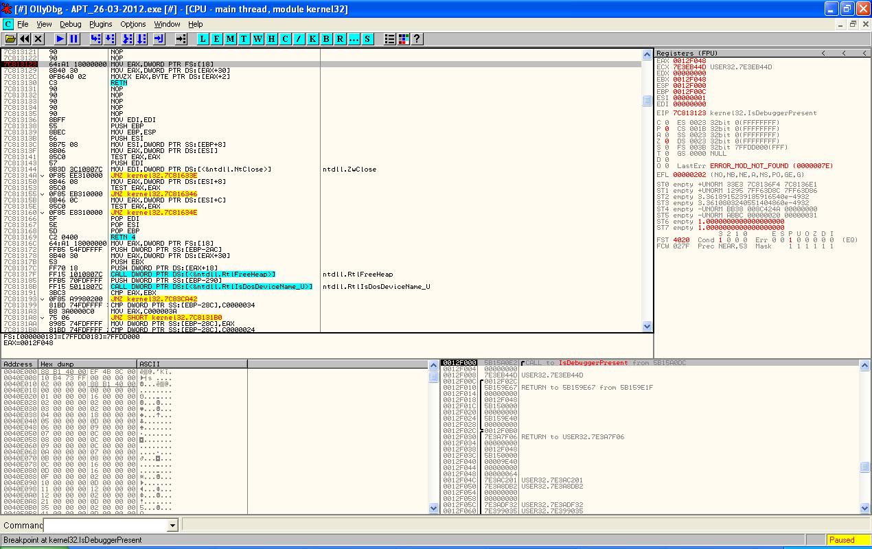Viewport: 872px width, 549px height.
Task: Open the Executable modules window
Action: pyautogui.click(x=217, y=39)
